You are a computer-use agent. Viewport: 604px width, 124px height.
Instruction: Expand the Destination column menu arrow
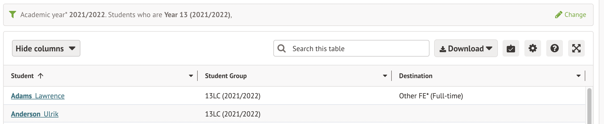pos(579,76)
